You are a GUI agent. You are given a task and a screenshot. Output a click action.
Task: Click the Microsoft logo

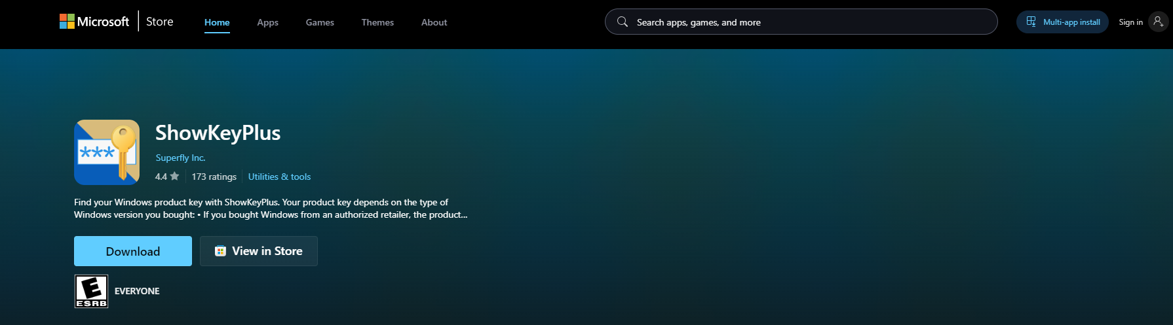(x=94, y=22)
